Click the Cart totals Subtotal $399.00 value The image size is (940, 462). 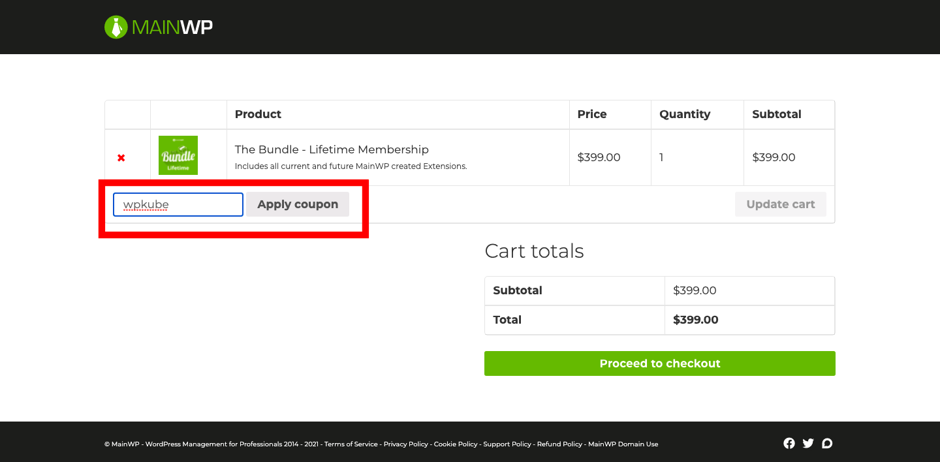coord(695,290)
